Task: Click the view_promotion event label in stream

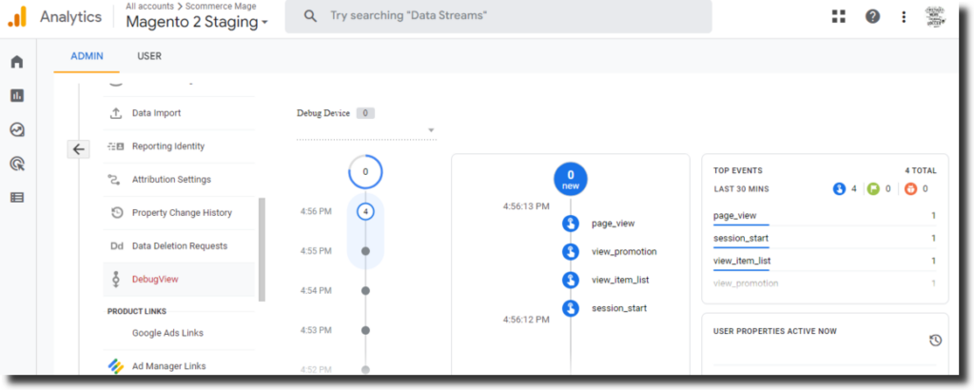Action: click(x=624, y=251)
